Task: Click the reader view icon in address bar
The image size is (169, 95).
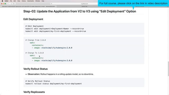Action: point(51,4)
